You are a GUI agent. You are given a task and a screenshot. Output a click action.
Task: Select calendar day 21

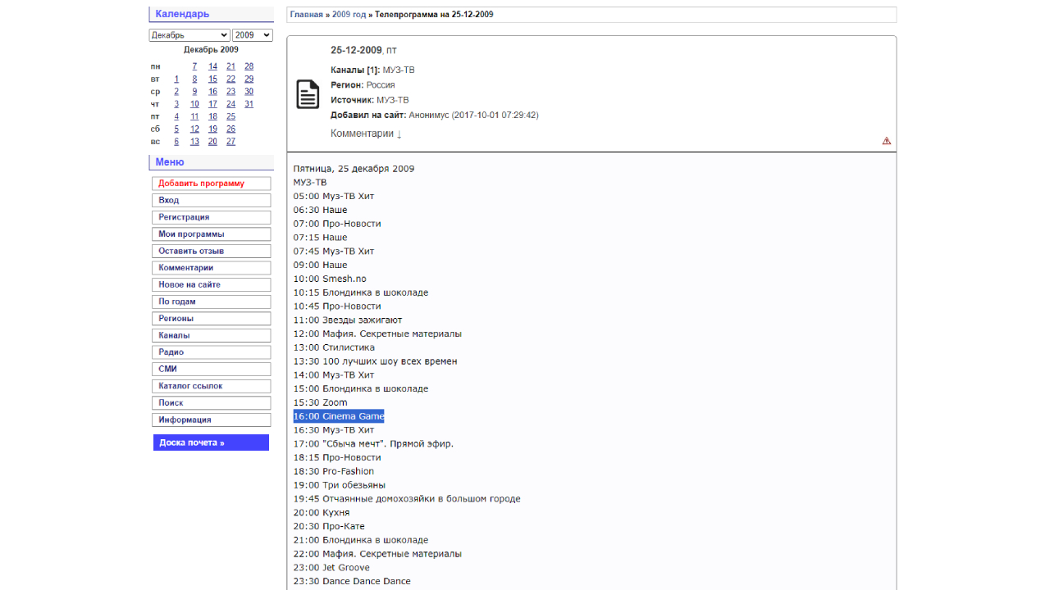pyautogui.click(x=231, y=66)
